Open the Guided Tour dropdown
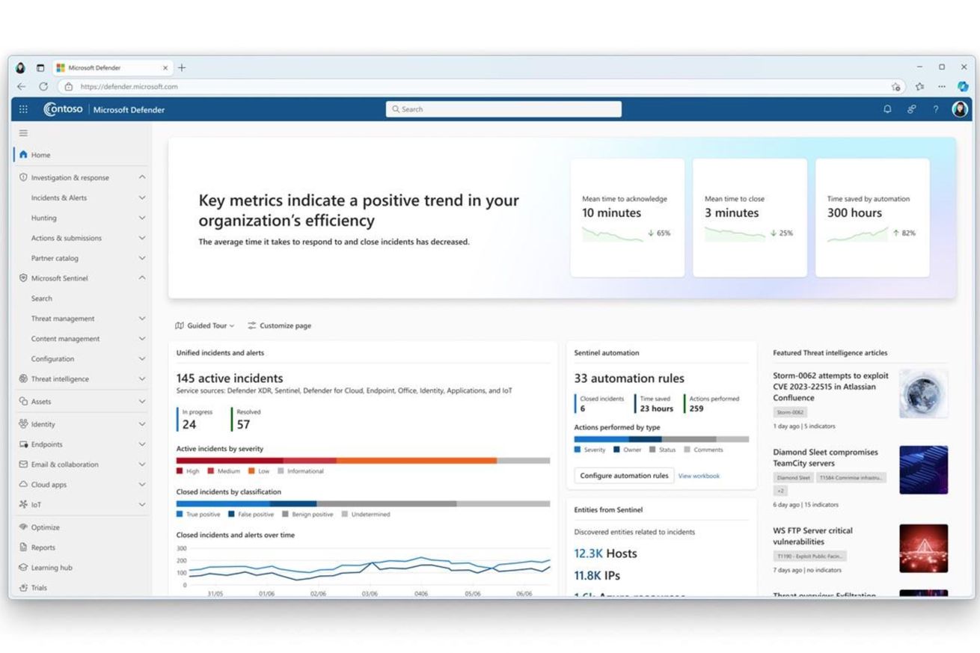The height and width of the screenshot is (653, 980). coord(204,326)
